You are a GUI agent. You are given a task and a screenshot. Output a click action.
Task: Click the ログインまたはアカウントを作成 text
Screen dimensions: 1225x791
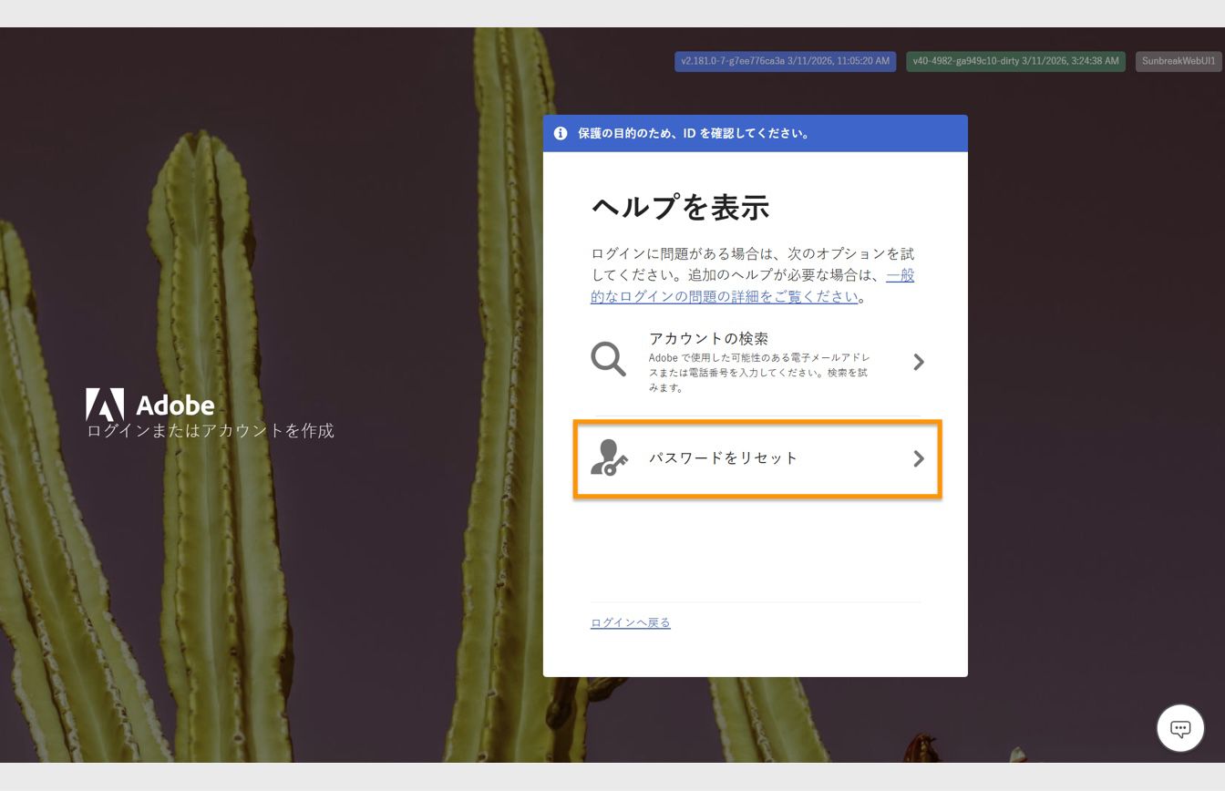210,430
